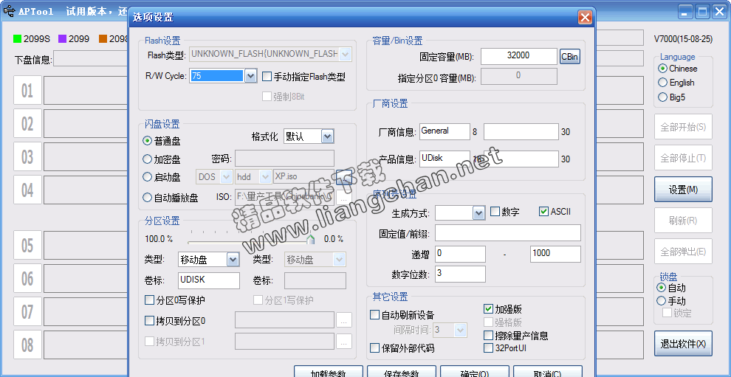Screen dimensions: 731x377
Task: Enable the 拷贝到分区0 checkbox
Action: [149, 321]
